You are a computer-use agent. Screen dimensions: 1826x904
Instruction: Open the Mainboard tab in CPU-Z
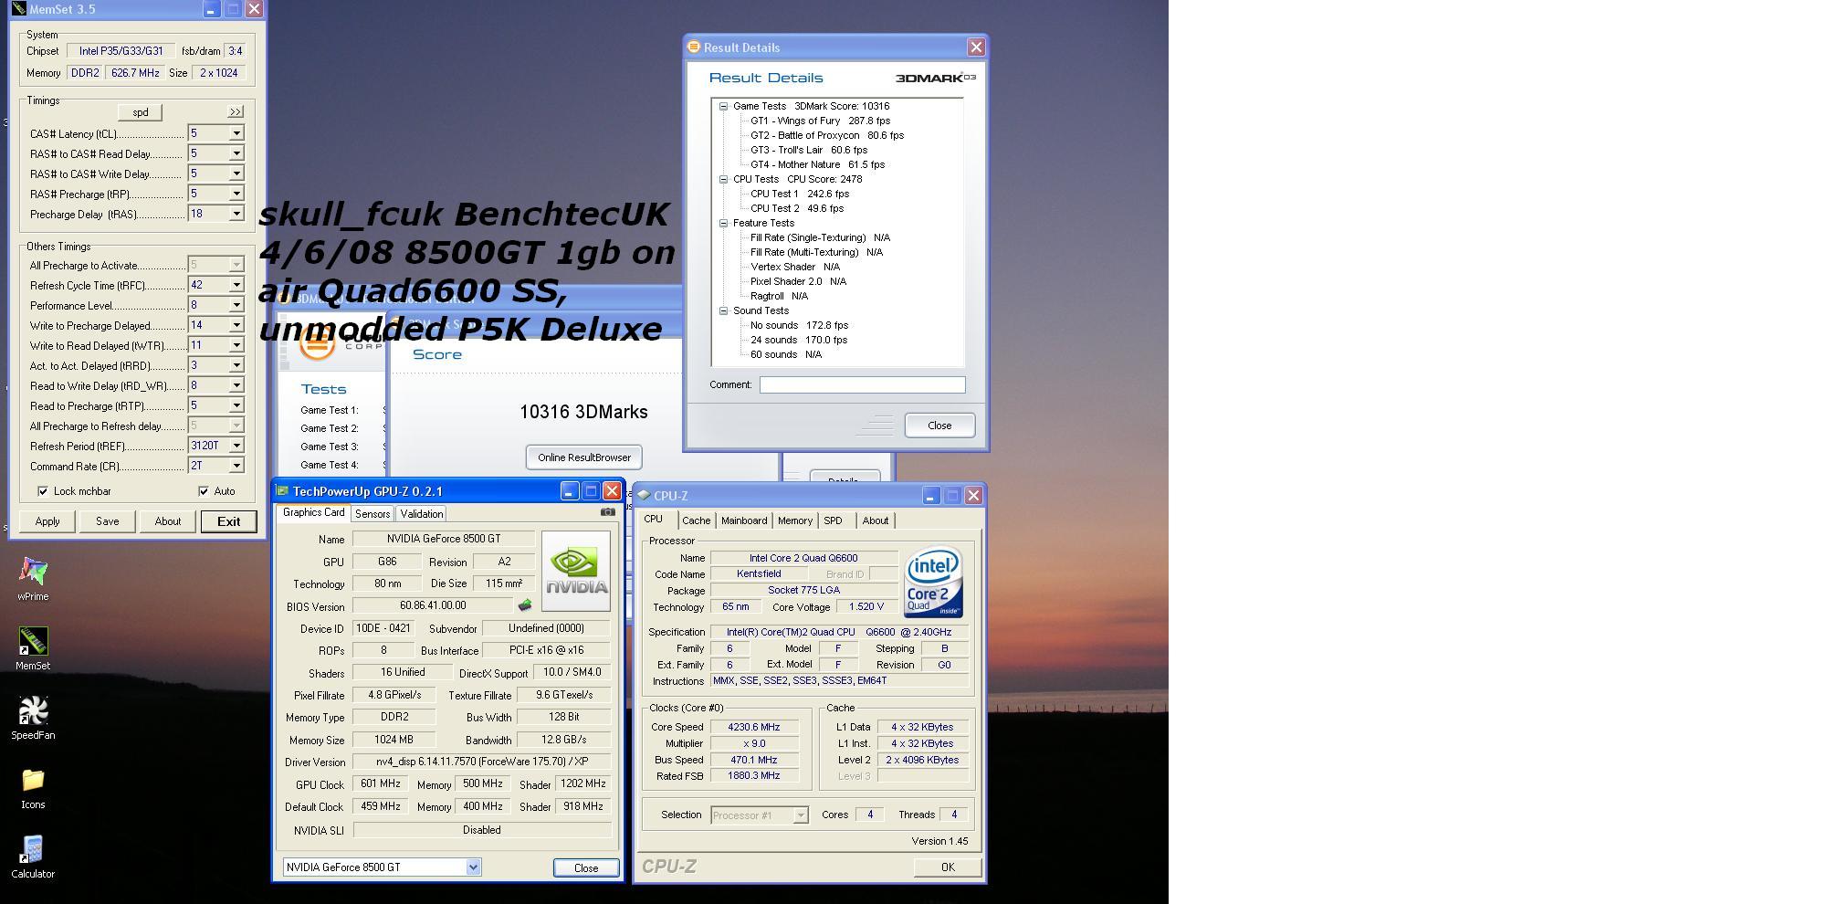point(744,520)
